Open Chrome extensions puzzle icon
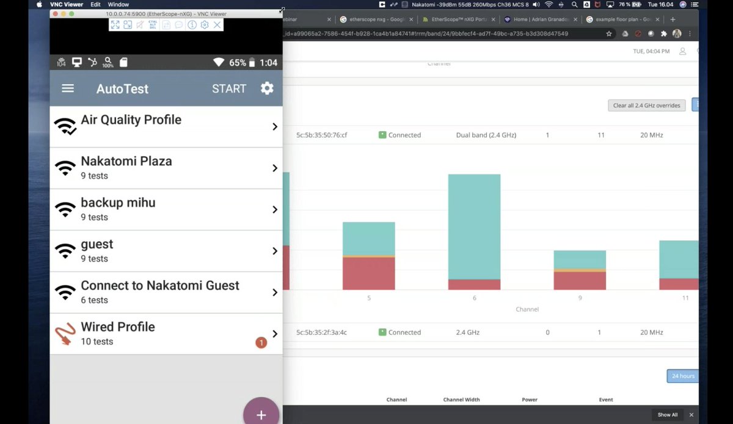 (x=664, y=34)
